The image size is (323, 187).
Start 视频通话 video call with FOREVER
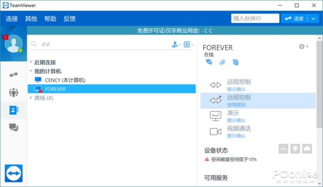click(258, 132)
